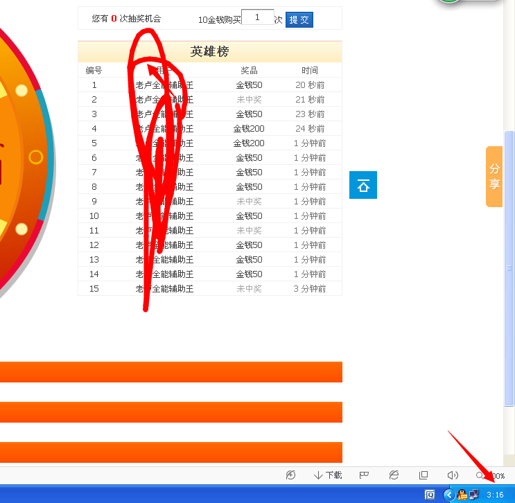Click the 10金钱购买 label

tap(220, 20)
